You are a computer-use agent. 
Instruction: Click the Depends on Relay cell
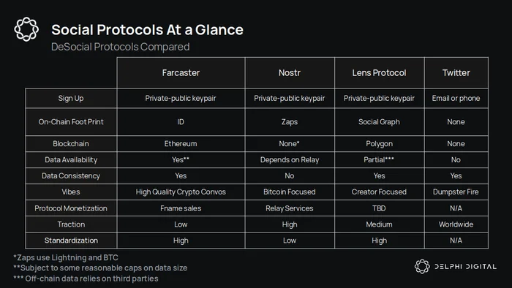[x=290, y=160]
